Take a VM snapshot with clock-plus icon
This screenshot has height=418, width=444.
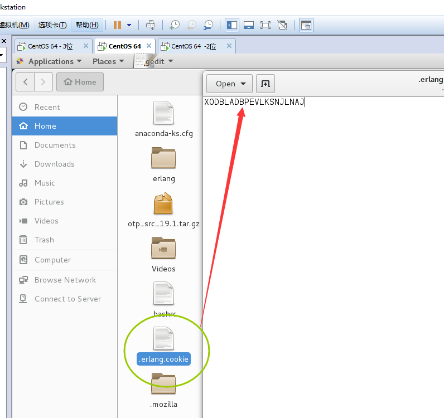click(175, 25)
